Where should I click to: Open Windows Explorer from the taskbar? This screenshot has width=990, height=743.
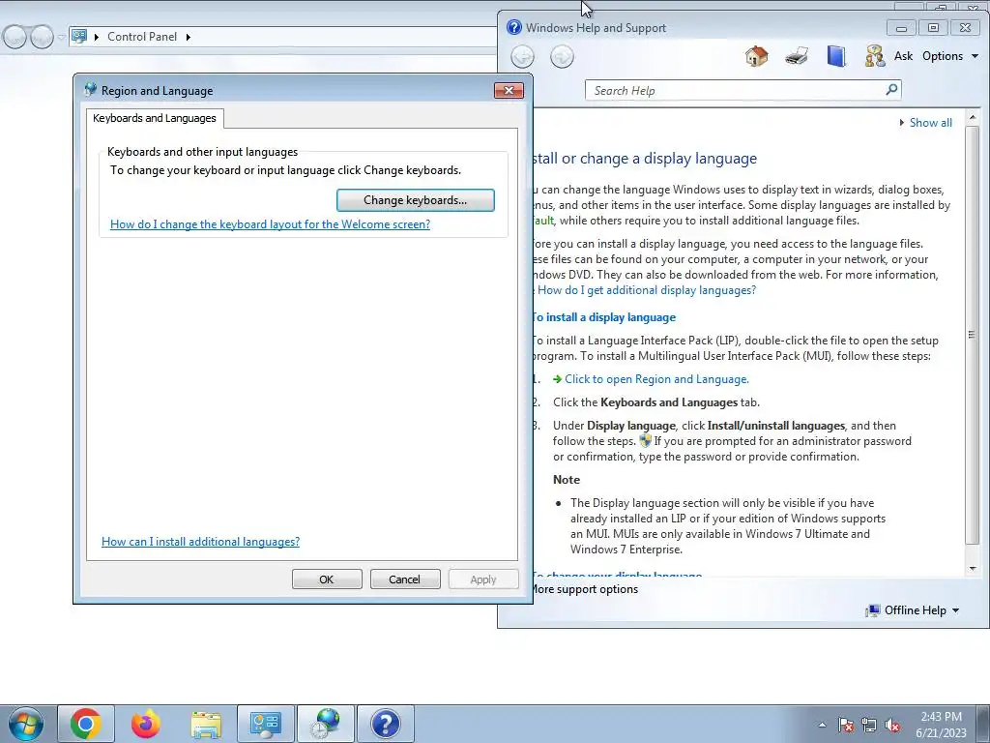[206, 724]
